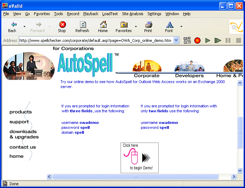Open the Go menu

[x=27, y=14]
